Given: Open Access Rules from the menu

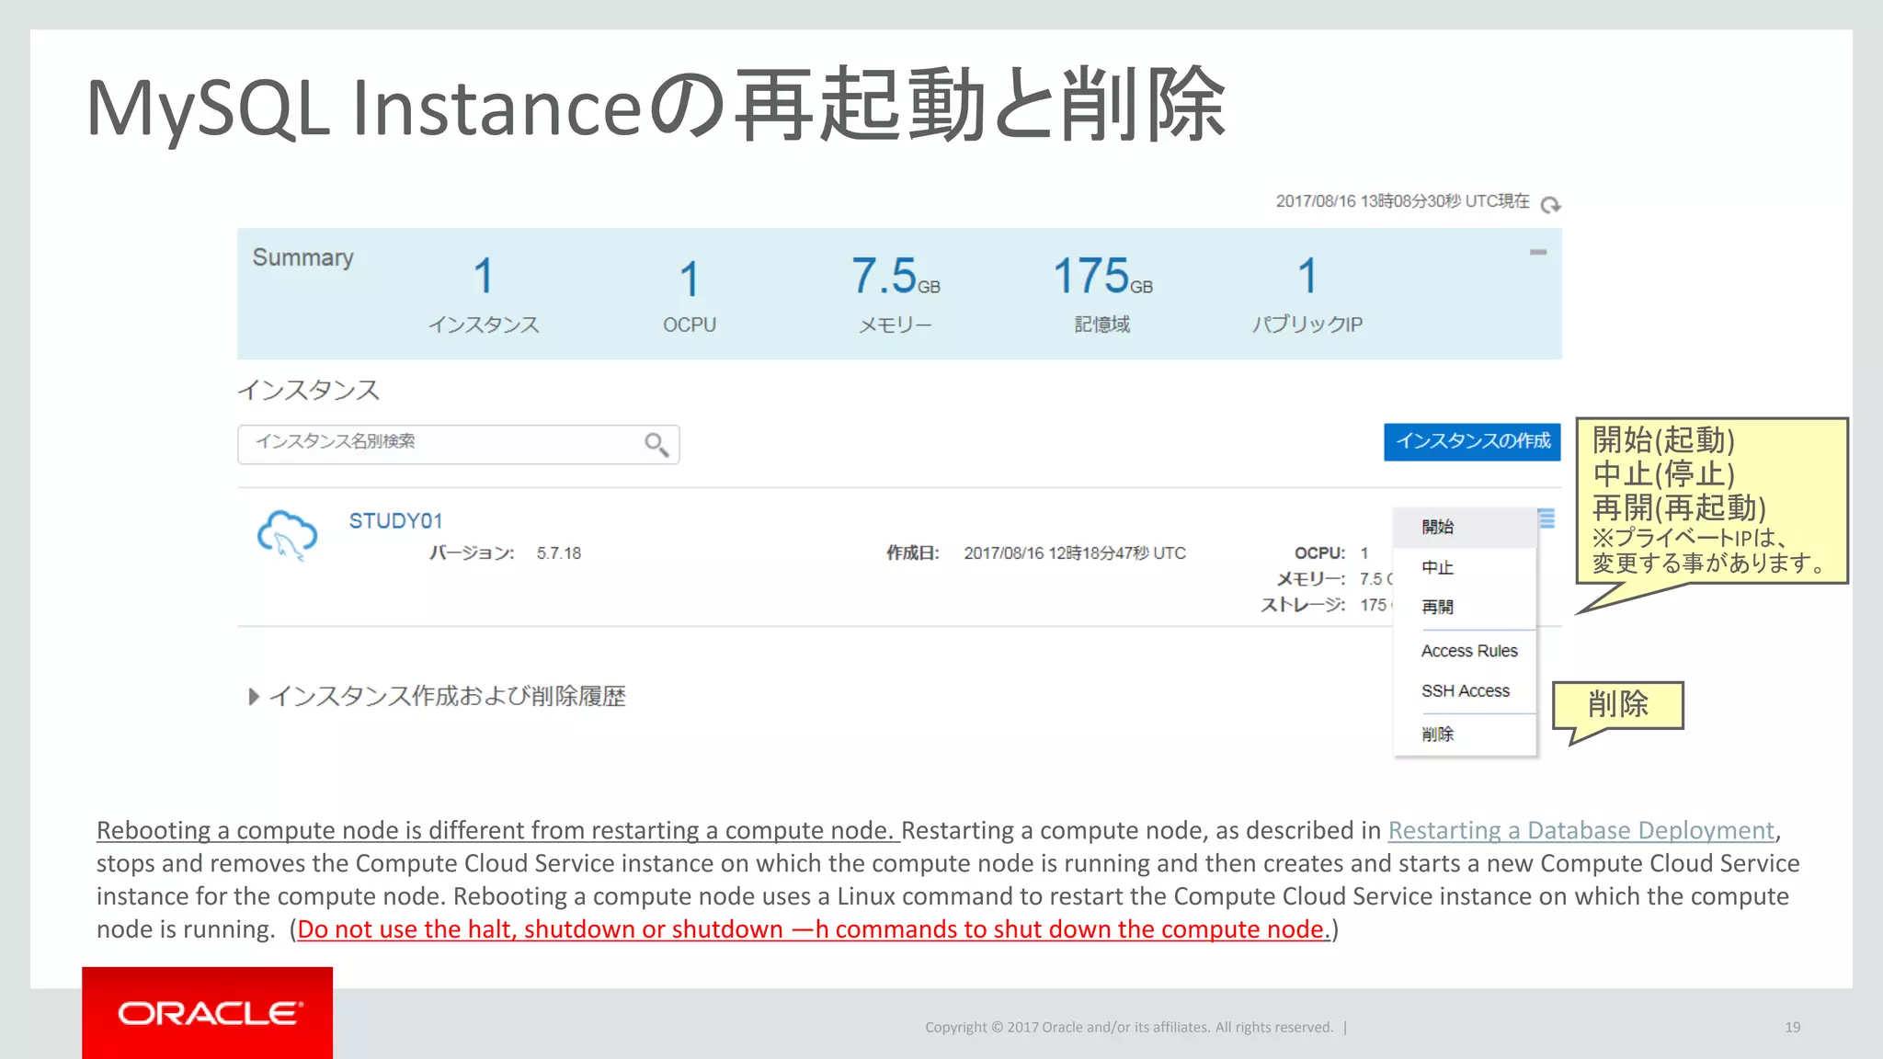Looking at the screenshot, I should point(1468,651).
